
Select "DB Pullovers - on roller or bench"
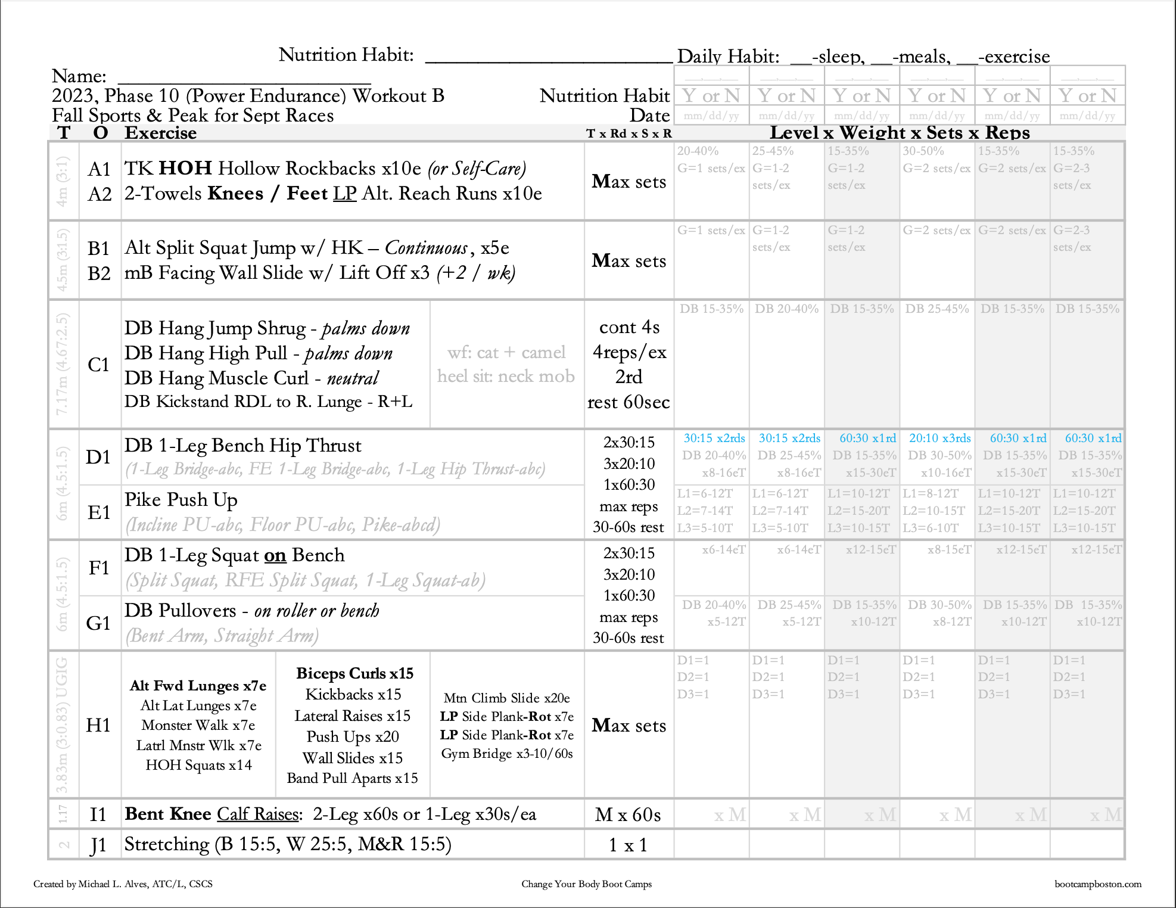[x=251, y=611]
